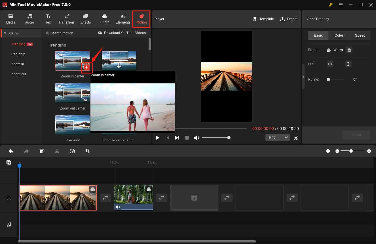Open the speed control tool
The width and height of the screenshot is (376, 244).
coord(72,151)
